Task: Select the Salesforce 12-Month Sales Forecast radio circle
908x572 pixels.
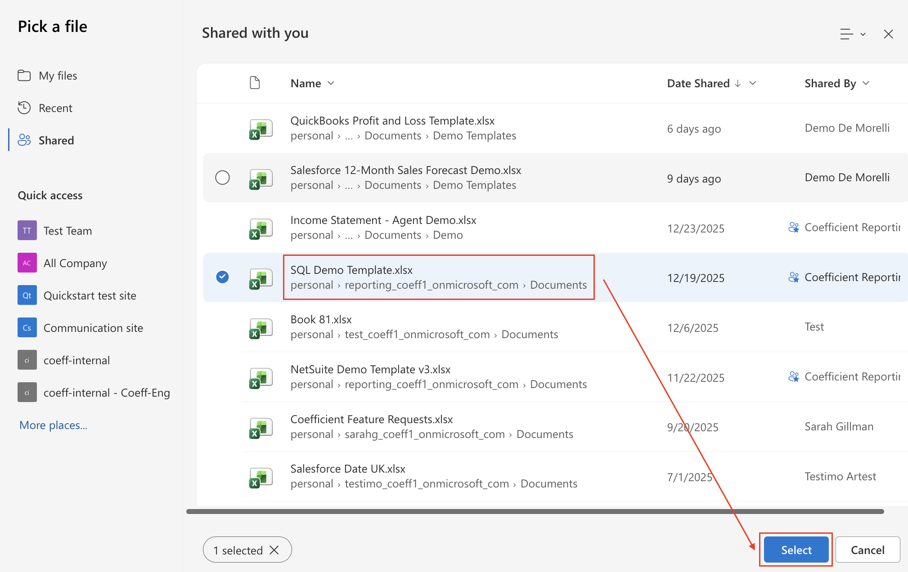Action: coord(222,178)
